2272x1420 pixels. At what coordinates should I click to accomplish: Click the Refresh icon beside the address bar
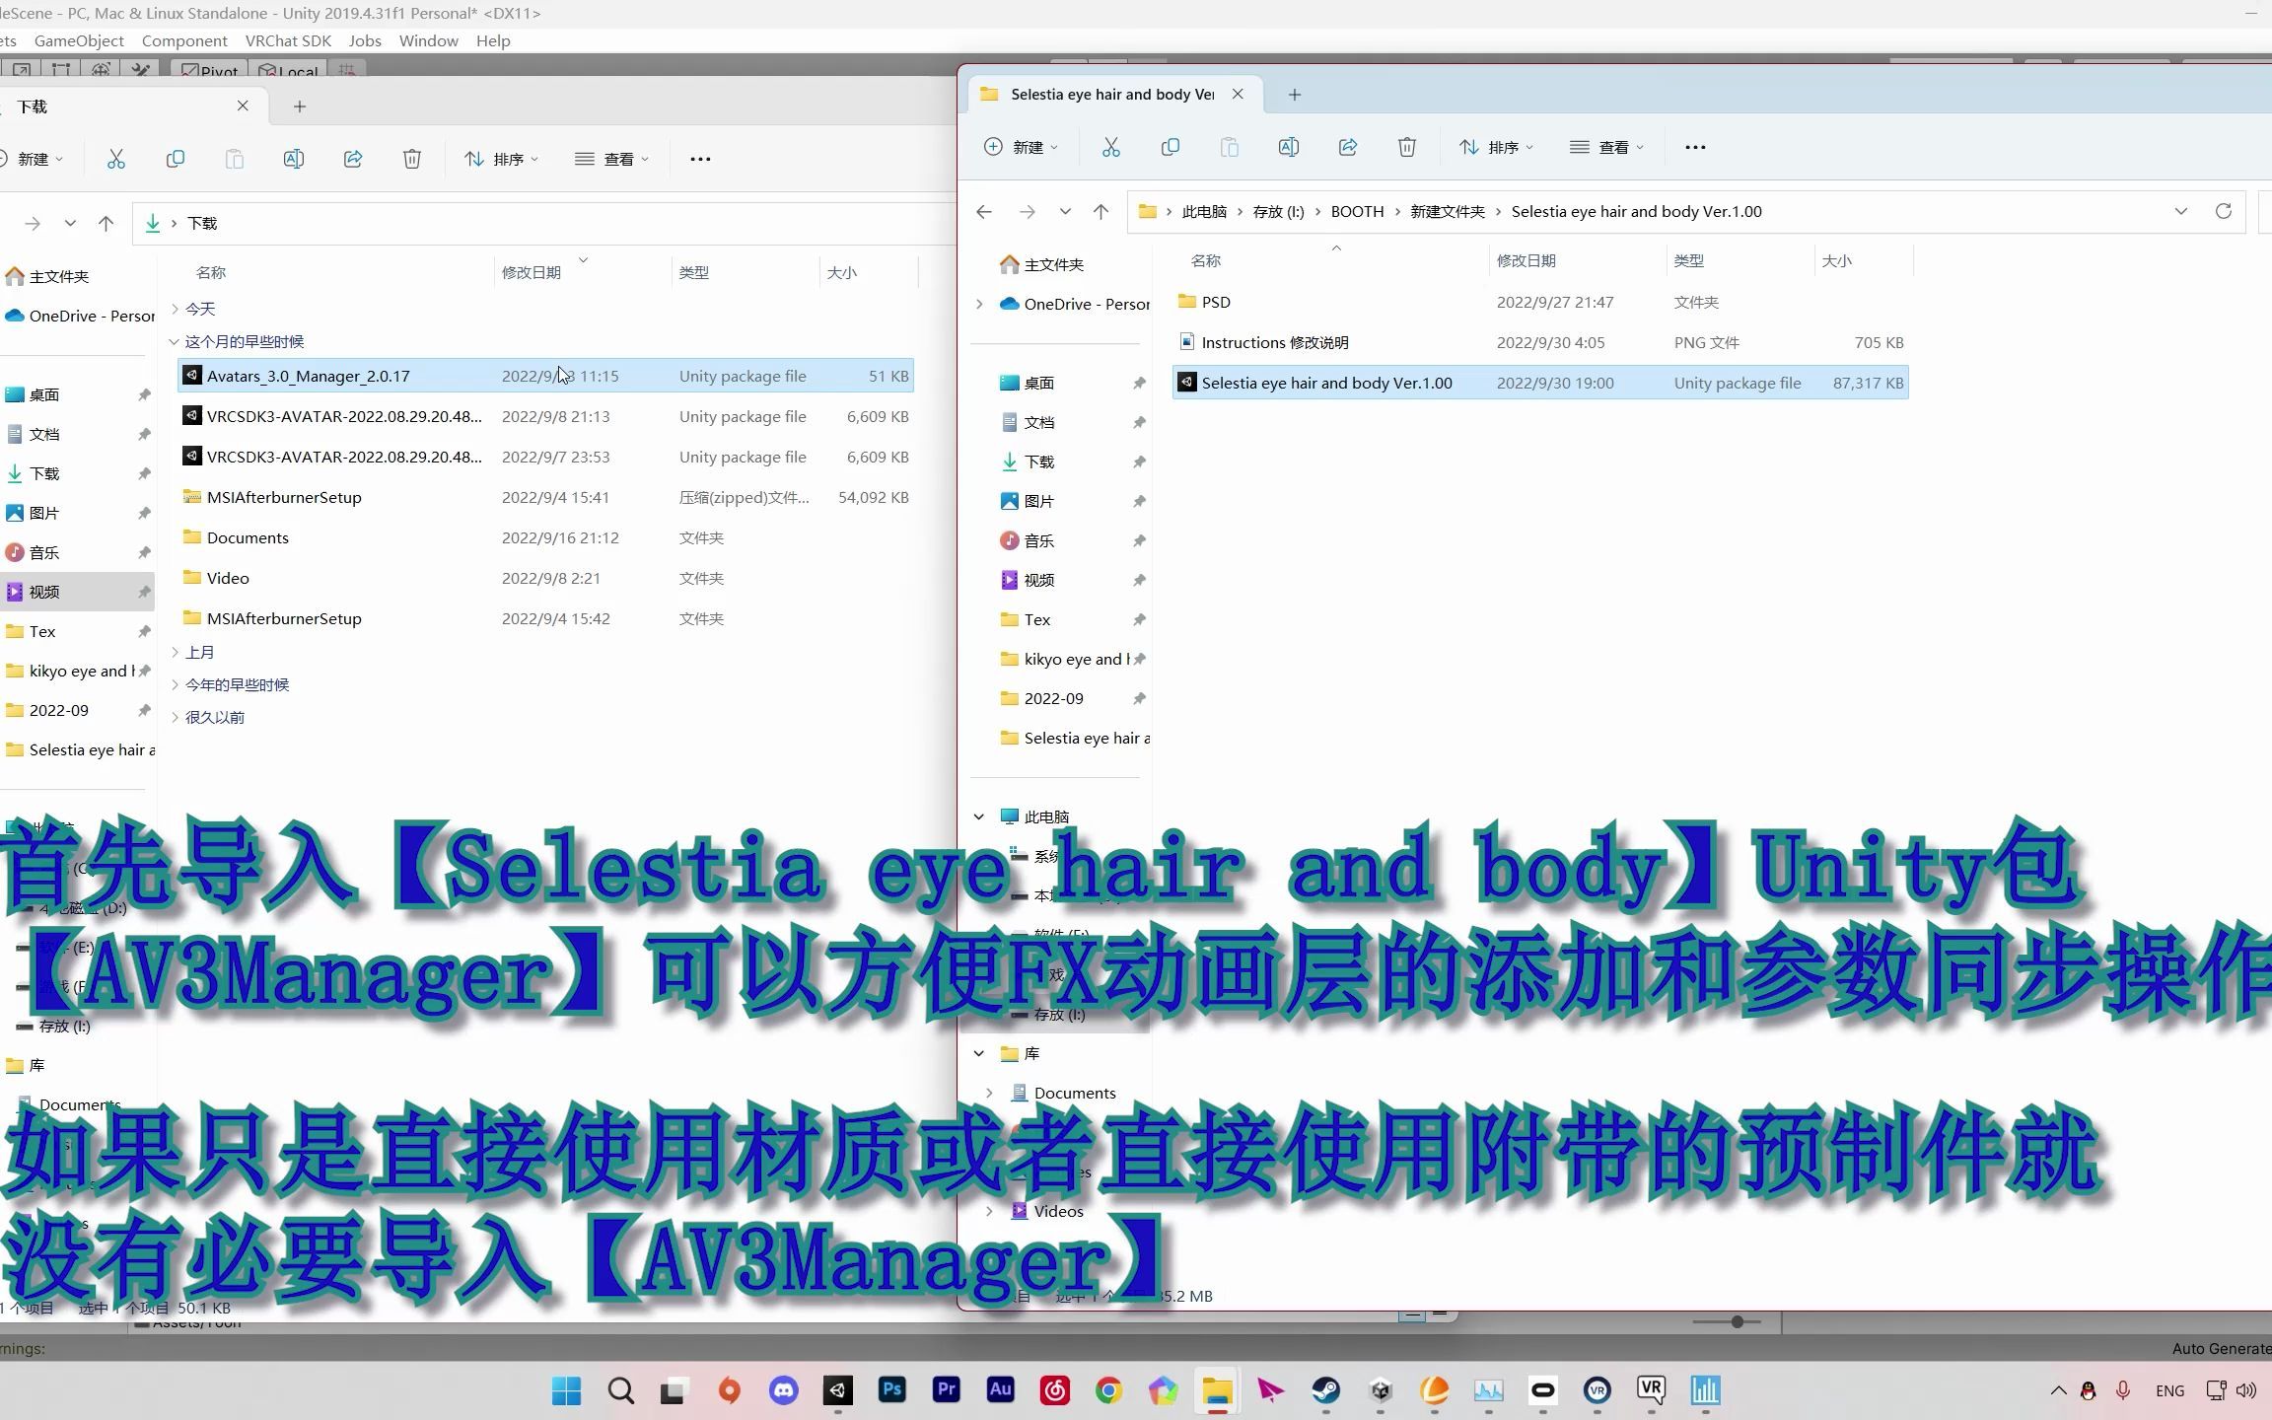pyautogui.click(x=2223, y=211)
